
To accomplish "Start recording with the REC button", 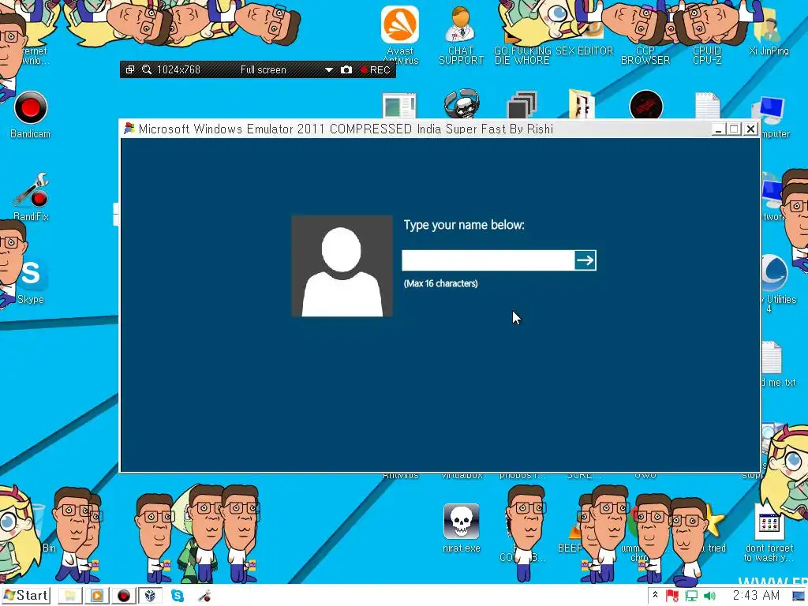I will (x=375, y=69).
